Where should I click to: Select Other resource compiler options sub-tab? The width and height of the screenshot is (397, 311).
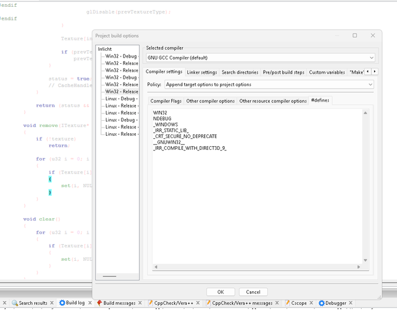pyautogui.click(x=273, y=101)
